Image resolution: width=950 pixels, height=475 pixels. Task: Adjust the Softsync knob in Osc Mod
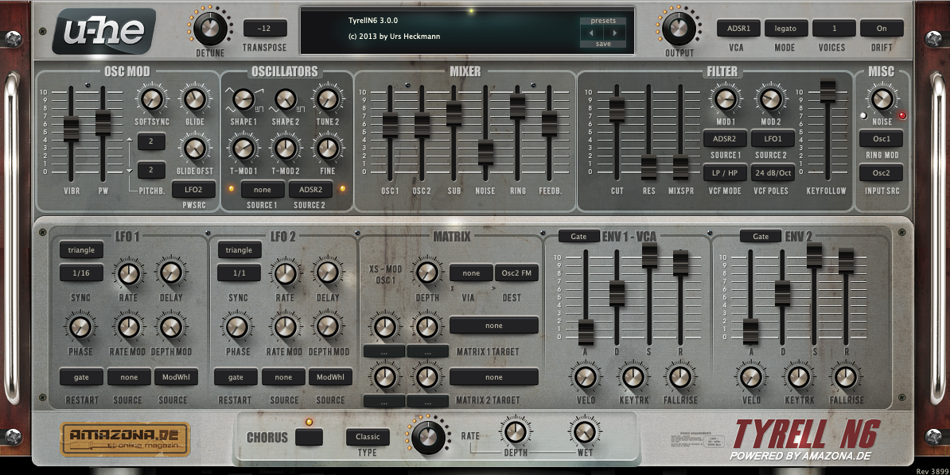pos(152,98)
